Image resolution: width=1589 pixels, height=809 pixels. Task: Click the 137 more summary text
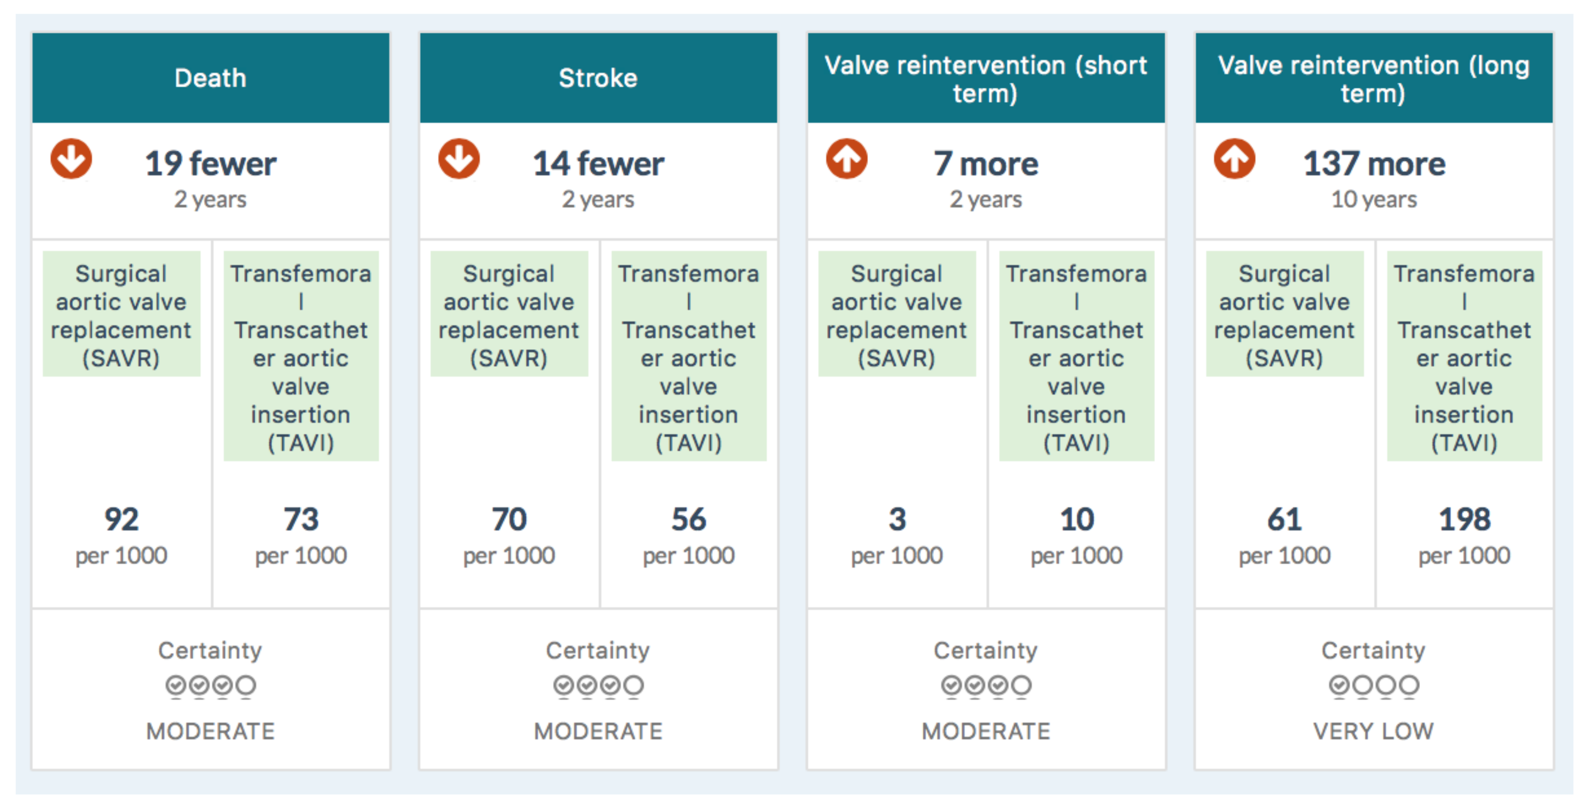click(x=1374, y=164)
